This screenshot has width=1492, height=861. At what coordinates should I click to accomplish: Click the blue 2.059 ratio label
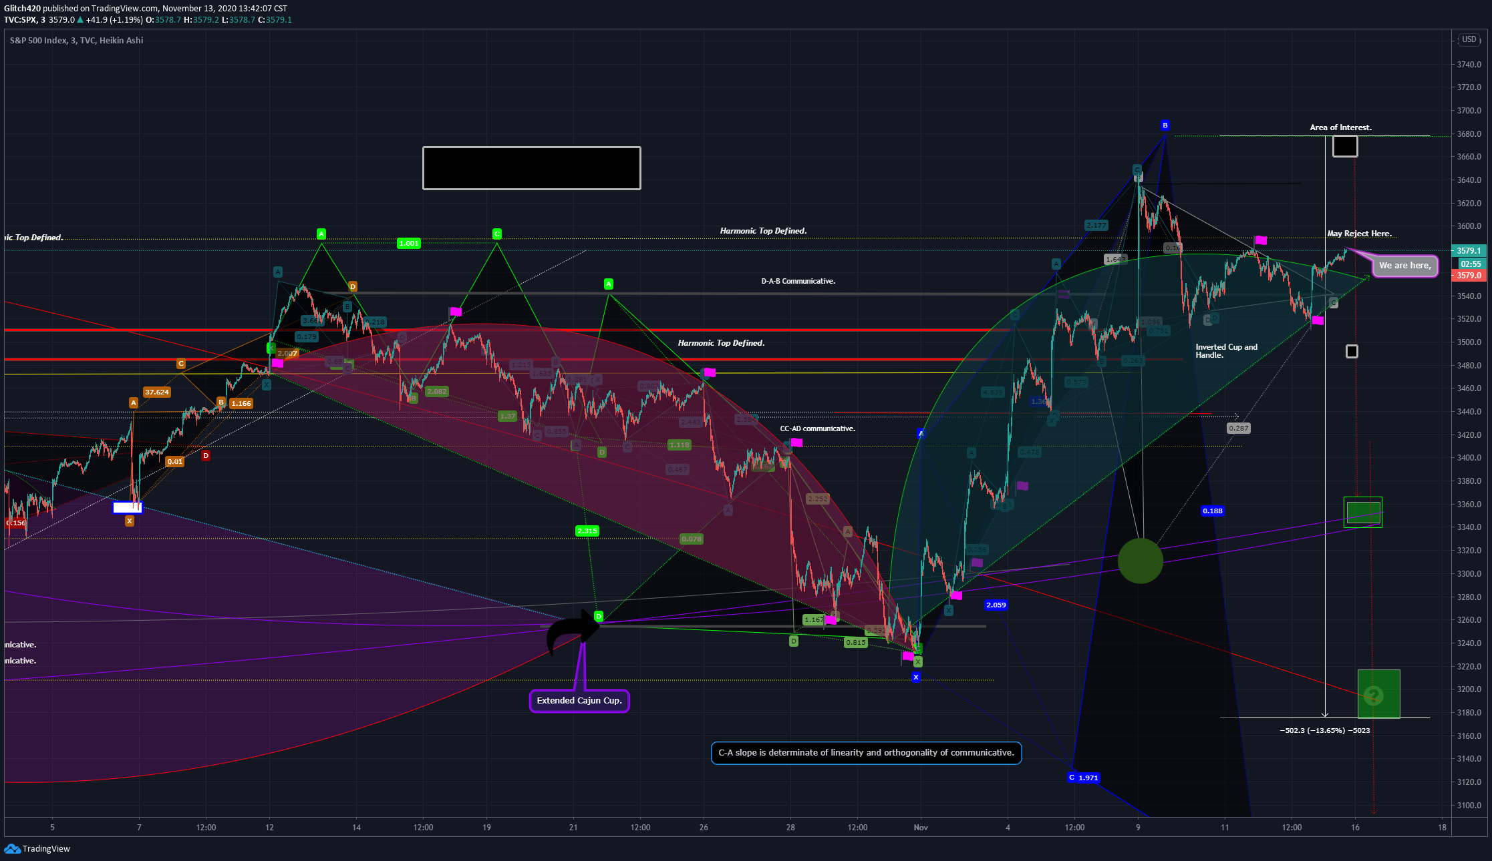click(996, 605)
